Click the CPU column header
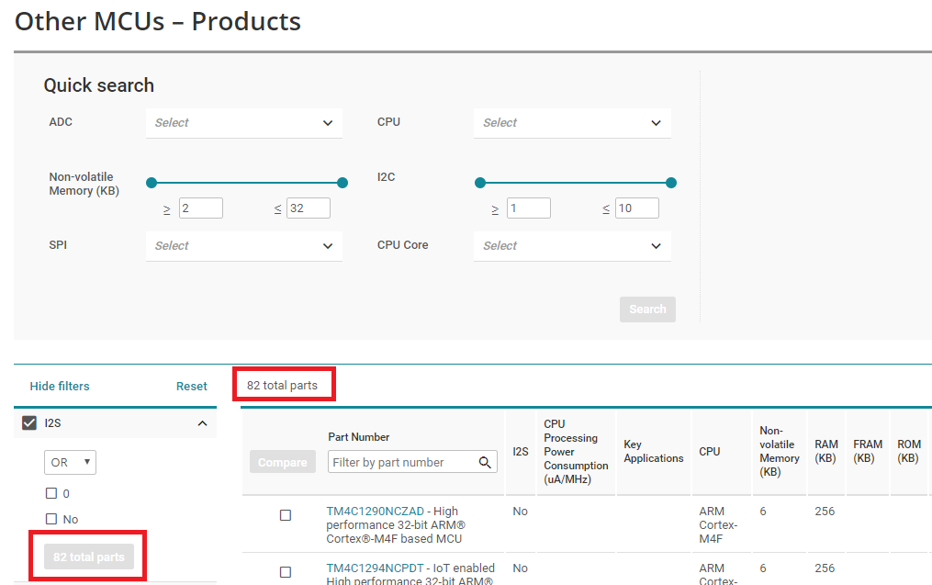 [x=710, y=452]
